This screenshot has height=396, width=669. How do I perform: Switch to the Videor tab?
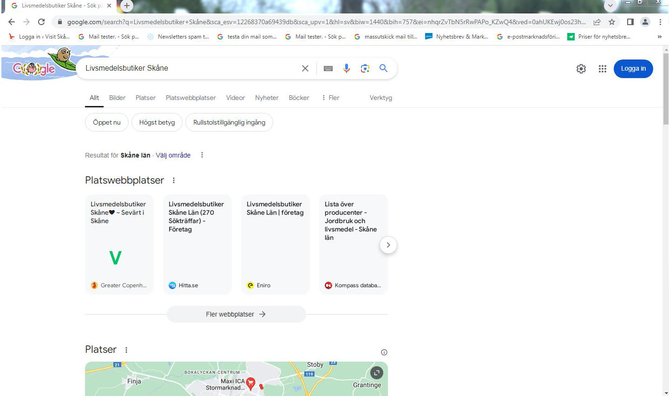[236, 98]
